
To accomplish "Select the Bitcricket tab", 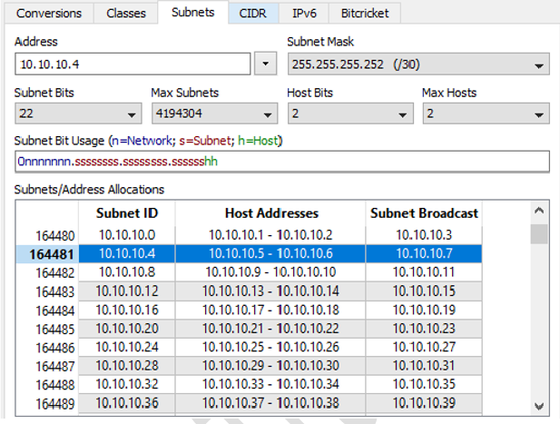I will [x=366, y=14].
